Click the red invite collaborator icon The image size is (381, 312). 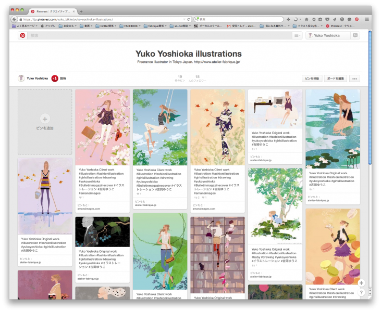click(55, 79)
